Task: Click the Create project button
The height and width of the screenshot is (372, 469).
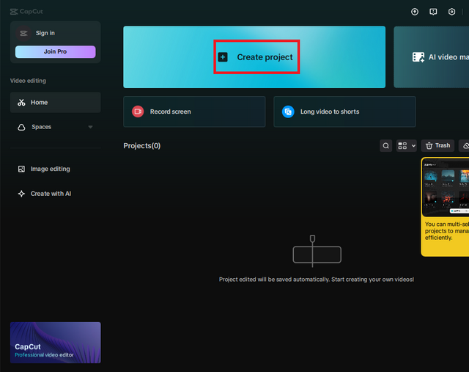Action: (254, 57)
